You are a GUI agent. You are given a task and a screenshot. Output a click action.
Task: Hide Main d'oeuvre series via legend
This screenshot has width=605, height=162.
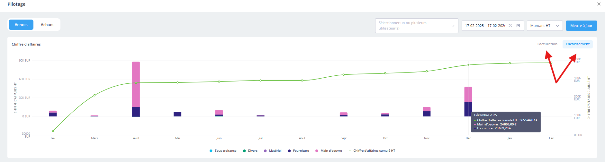pos(329,151)
